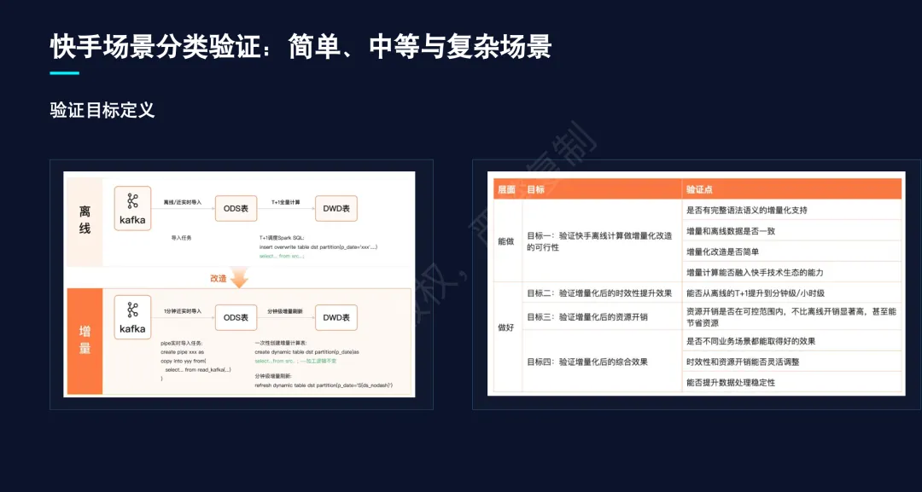The image size is (922, 492).
Task: Click the orange 改造 downward arrow
Action: click(239, 278)
